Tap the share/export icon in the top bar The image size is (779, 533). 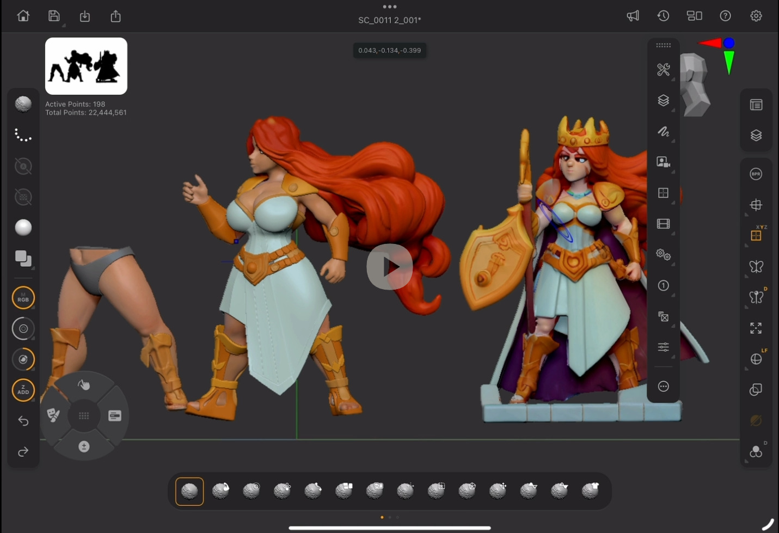pos(115,16)
